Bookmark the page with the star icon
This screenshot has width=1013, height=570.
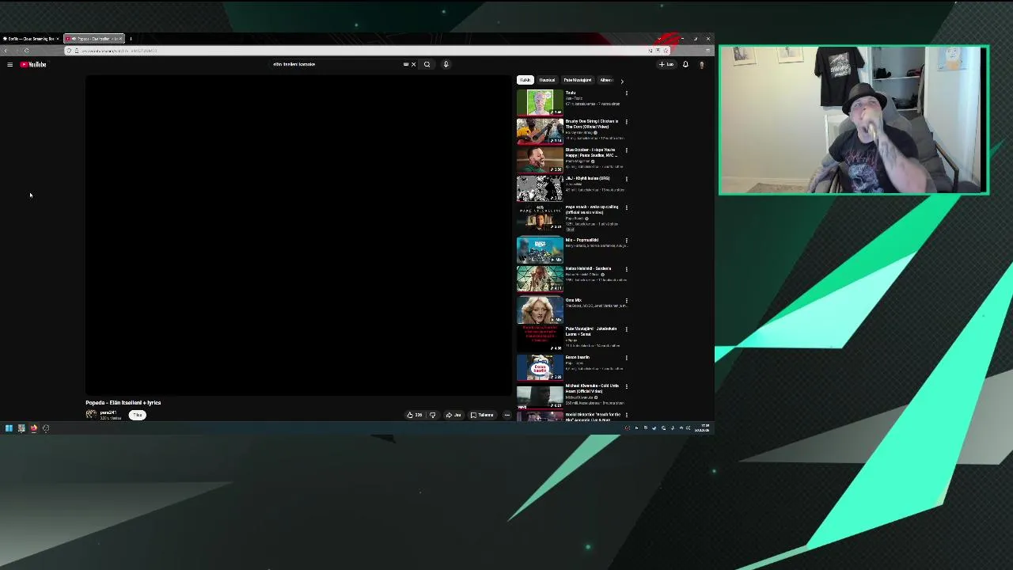(666, 51)
